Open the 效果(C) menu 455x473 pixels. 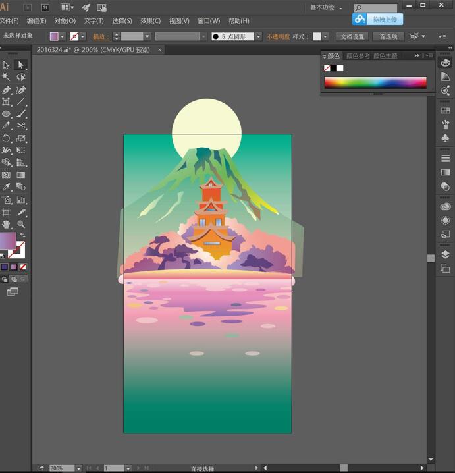[x=151, y=21]
